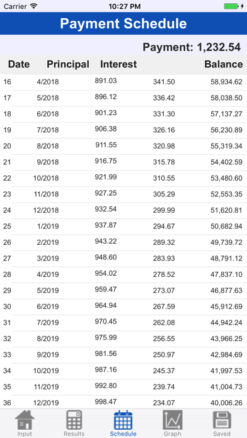Screen dimensions: 247x438
Task: Select payment row 16 dated 4/2018
Action: (123, 82)
